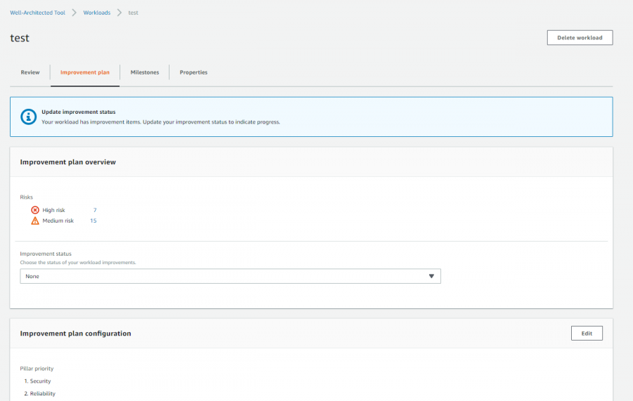Open the Medium risk count of 15
Image resolution: width=633 pixels, height=401 pixels.
(94, 221)
